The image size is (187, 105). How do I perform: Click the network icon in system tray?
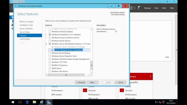[x=156, y=102]
